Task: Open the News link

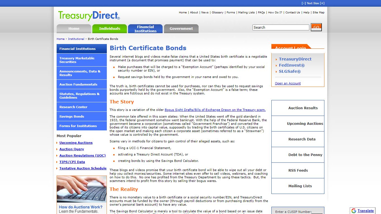Action: click(205, 12)
